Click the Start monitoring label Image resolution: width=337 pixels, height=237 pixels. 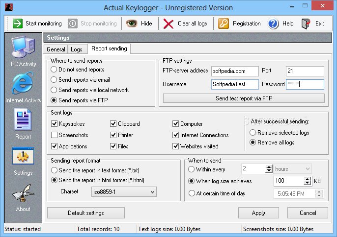(x=44, y=24)
